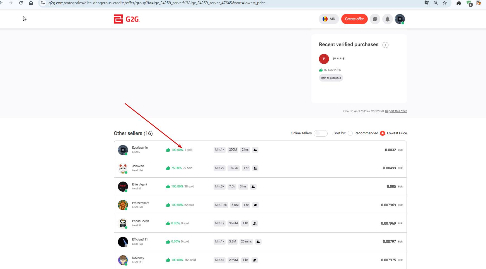The image size is (486, 269).
Task: Click the 0.00797 EUR price
Action: pyautogui.click(x=393, y=242)
